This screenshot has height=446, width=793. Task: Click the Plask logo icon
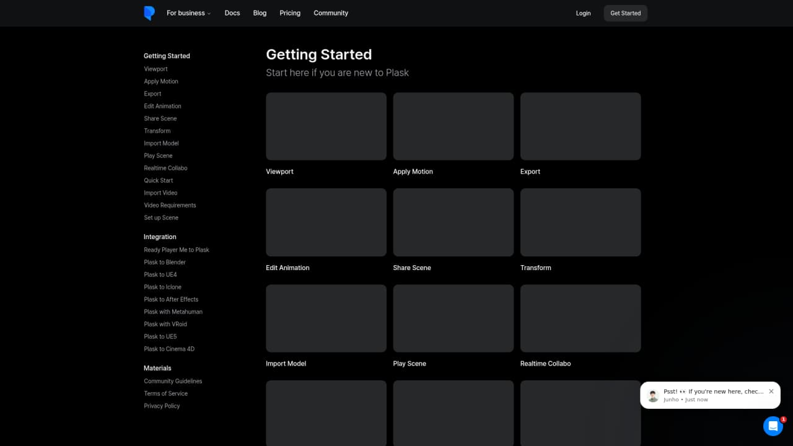click(149, 13)
